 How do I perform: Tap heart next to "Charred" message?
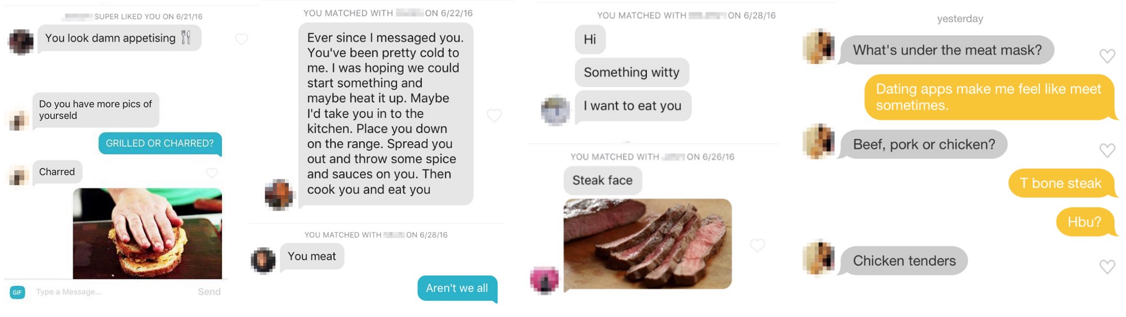pos(212,173)
